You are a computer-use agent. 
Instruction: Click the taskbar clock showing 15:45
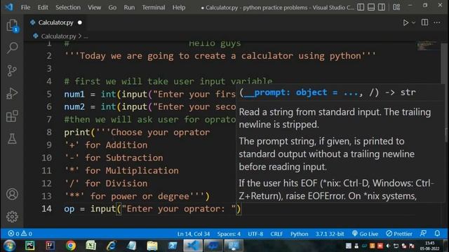tap(429, 246)
